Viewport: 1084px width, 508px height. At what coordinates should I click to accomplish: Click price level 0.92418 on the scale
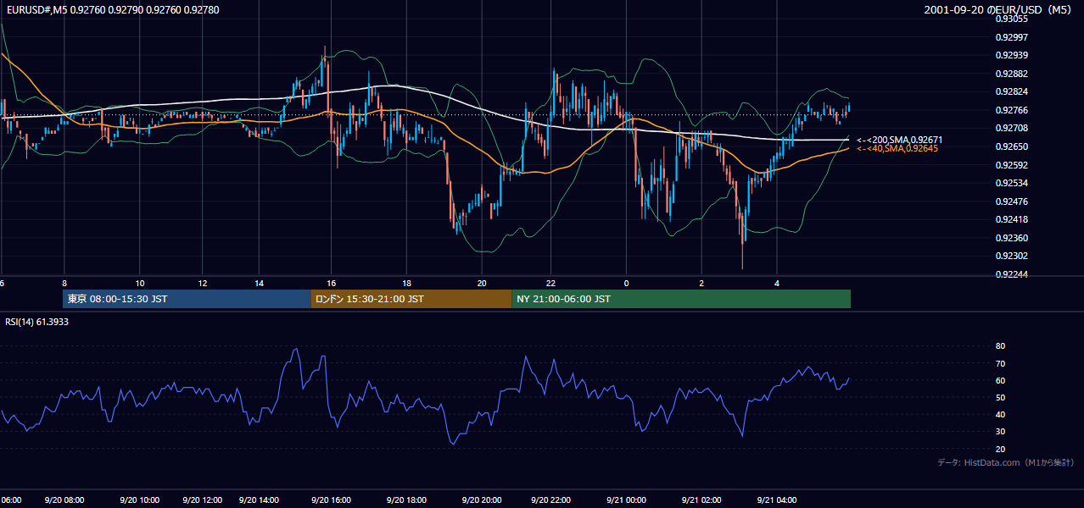[x=1011, y=220]
